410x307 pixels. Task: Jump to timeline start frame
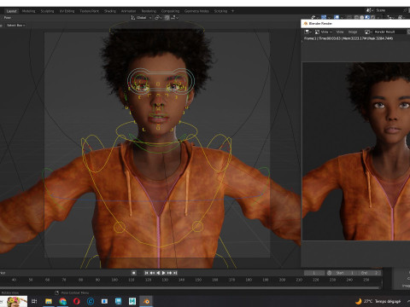pyautogui.click(x=146, y=273)
